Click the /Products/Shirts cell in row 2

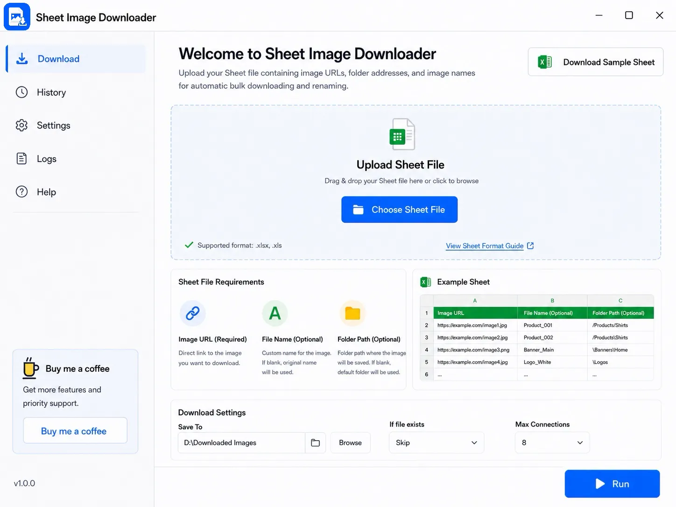620,325
